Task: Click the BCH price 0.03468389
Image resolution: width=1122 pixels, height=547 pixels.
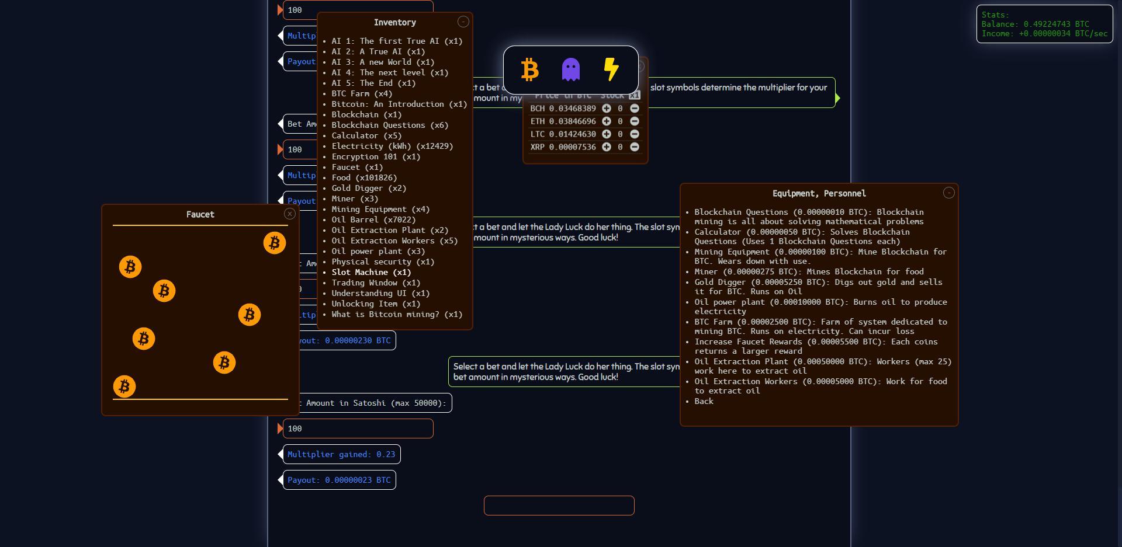Action: (572, 109)
